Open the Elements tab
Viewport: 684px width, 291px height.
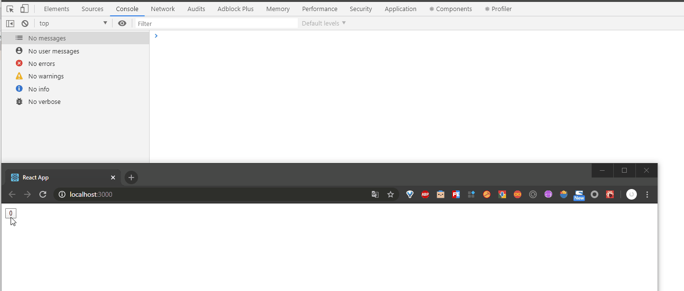tap(57, 9)
